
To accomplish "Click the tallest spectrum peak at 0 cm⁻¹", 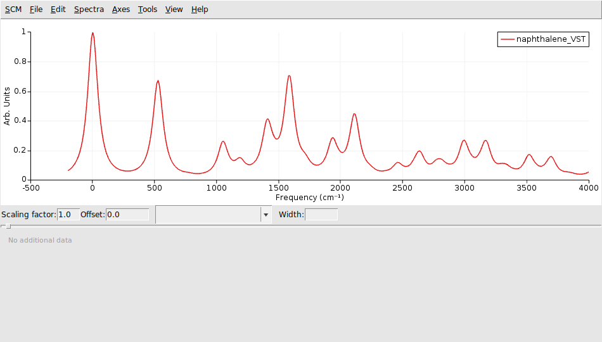I will (x=93, y=34).
